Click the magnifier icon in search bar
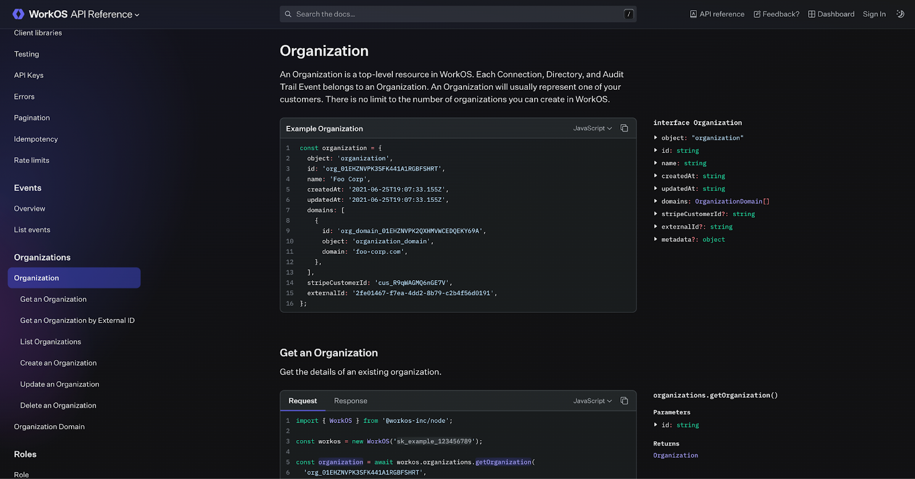This screenshot has height=479, width=915. pos(288,14)
